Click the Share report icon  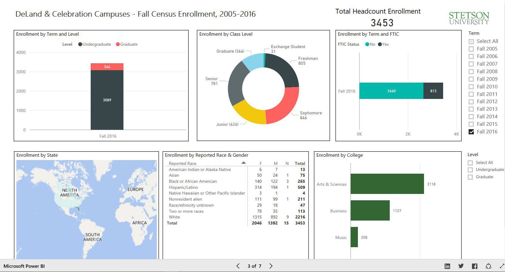(488, 266)
